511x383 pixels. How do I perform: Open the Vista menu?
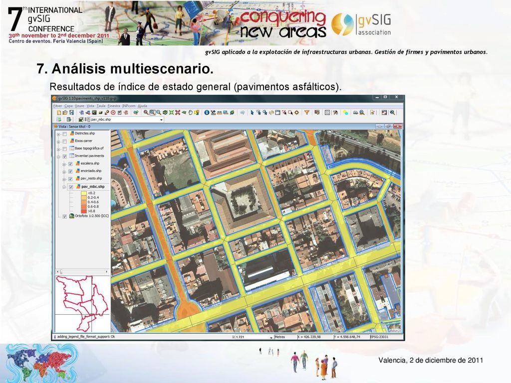point(90,106)
